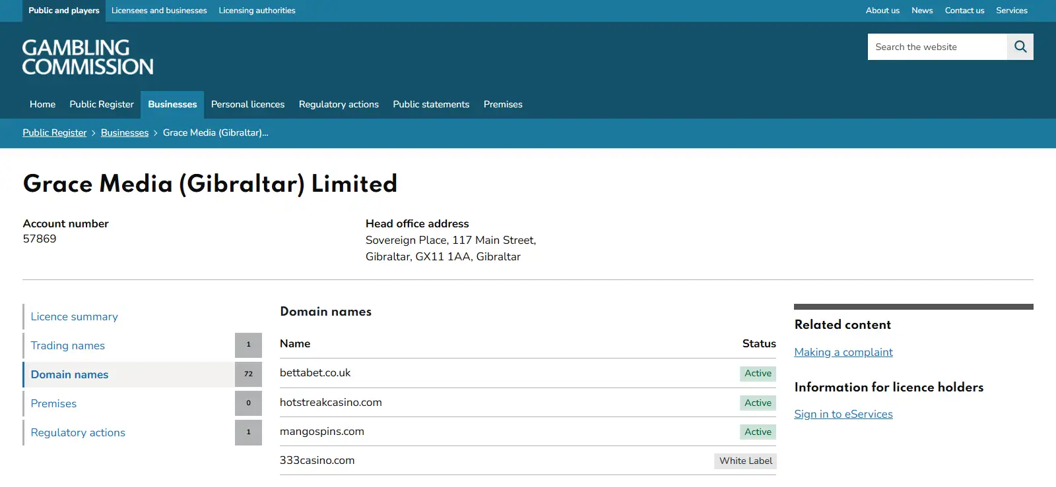1056x487 pixels.
Task: Open the Contact us page
Action: (x=964, y=11)
